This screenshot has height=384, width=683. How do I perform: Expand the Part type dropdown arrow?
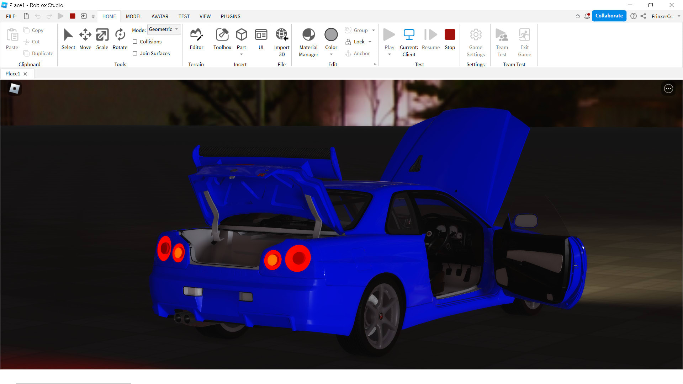pos(242,54)
